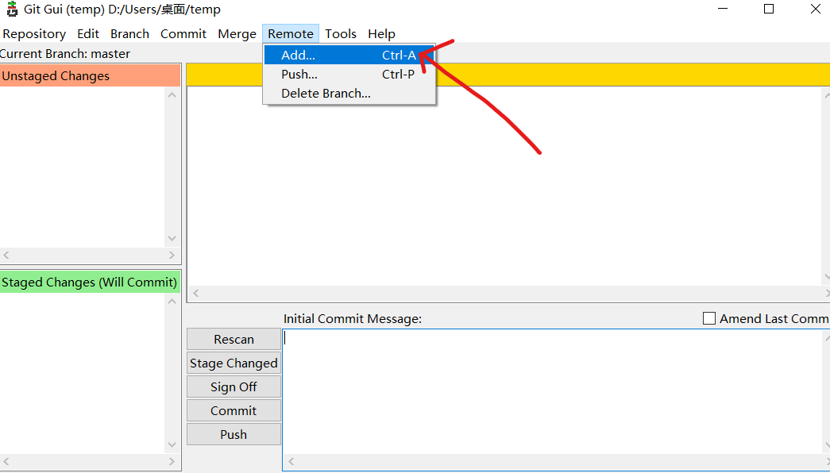Click down arrow of Staged Changes scrollbar
830x473 pixels.
coord(172,445)
